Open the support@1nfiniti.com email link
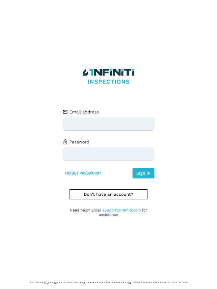Image resolution: width=217 pixels, height=289 pixels. coord(122,210)
